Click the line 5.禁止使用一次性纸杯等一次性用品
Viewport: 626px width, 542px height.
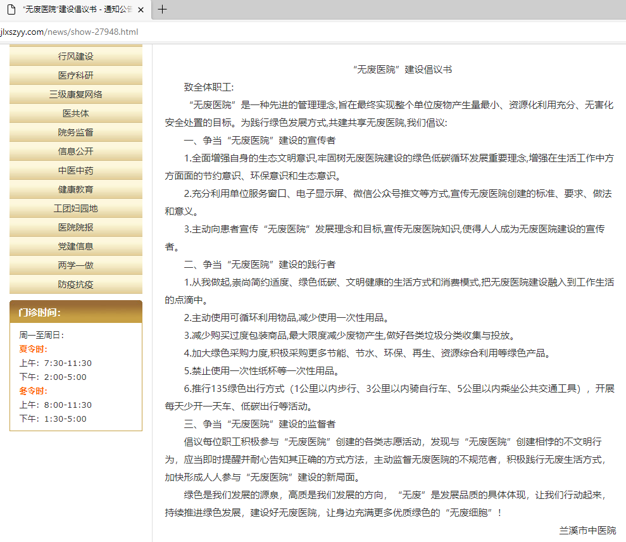tap(262, 371)
